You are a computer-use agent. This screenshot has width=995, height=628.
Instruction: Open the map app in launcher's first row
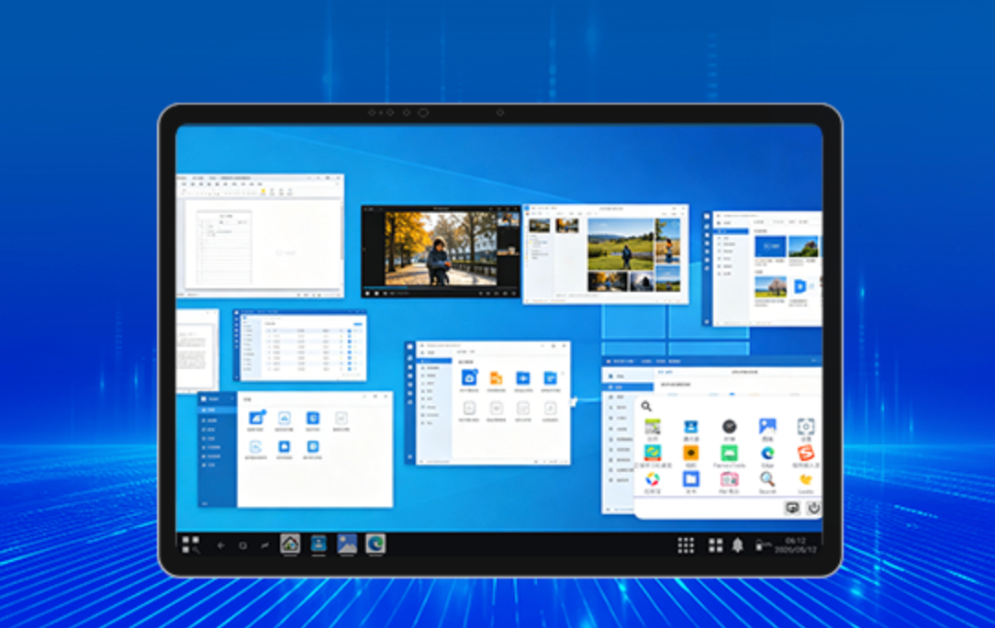tap(653, 427)
